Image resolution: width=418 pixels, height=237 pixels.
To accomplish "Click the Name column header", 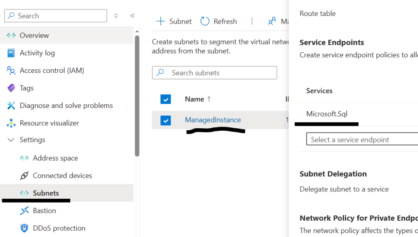I will click(x=194, y=99).
